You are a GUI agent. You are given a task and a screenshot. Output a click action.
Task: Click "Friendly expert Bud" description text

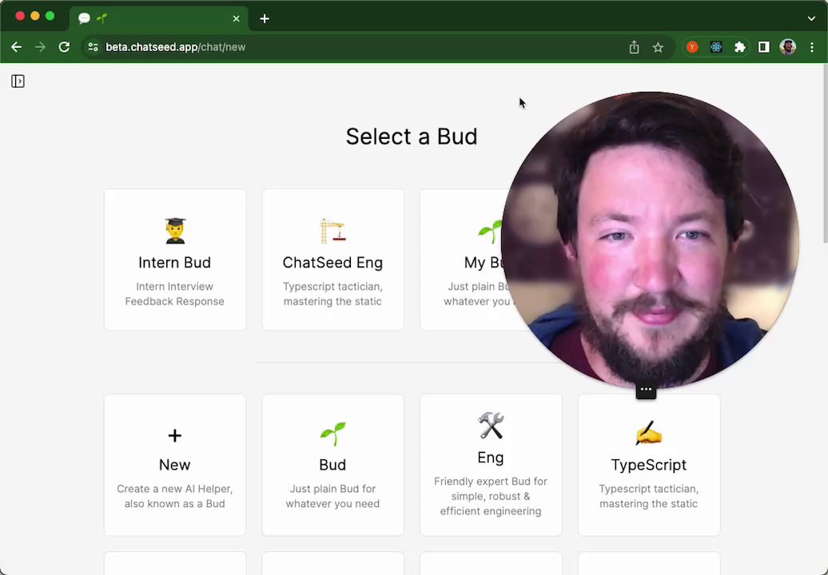click(491, 496)
